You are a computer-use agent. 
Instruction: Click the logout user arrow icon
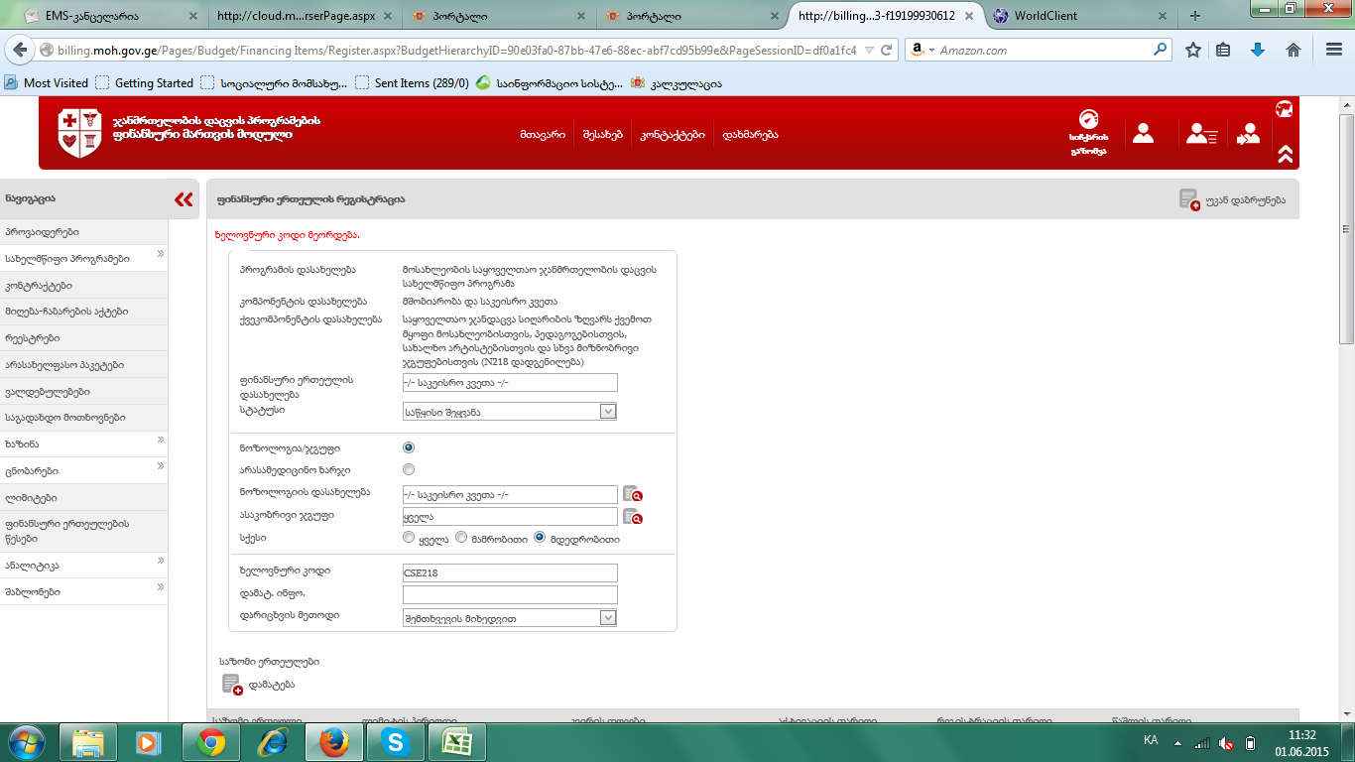coord(1248,134)
